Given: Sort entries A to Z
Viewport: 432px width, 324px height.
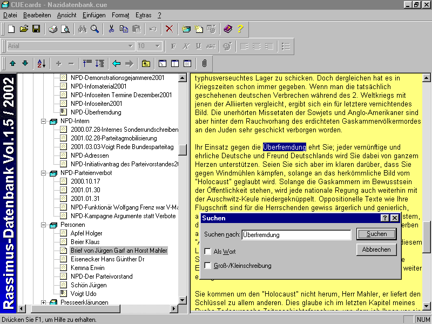Looking at the screenshot, I should click(42, 64).
